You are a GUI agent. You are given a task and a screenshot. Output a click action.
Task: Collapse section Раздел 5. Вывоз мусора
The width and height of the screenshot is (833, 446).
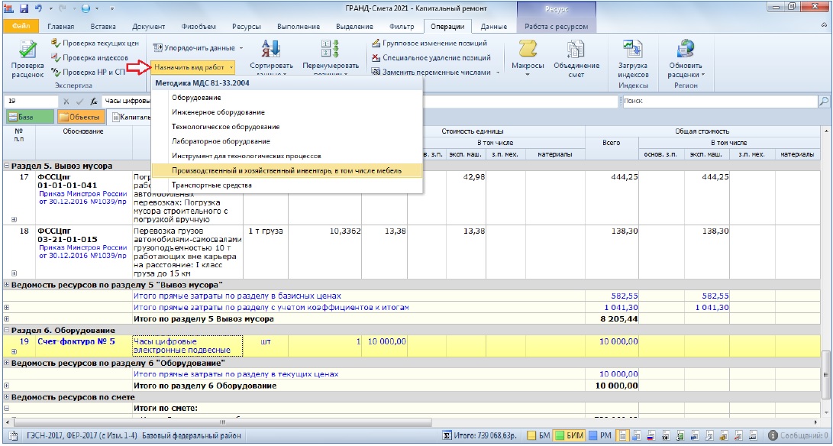[x=7, y=166]
